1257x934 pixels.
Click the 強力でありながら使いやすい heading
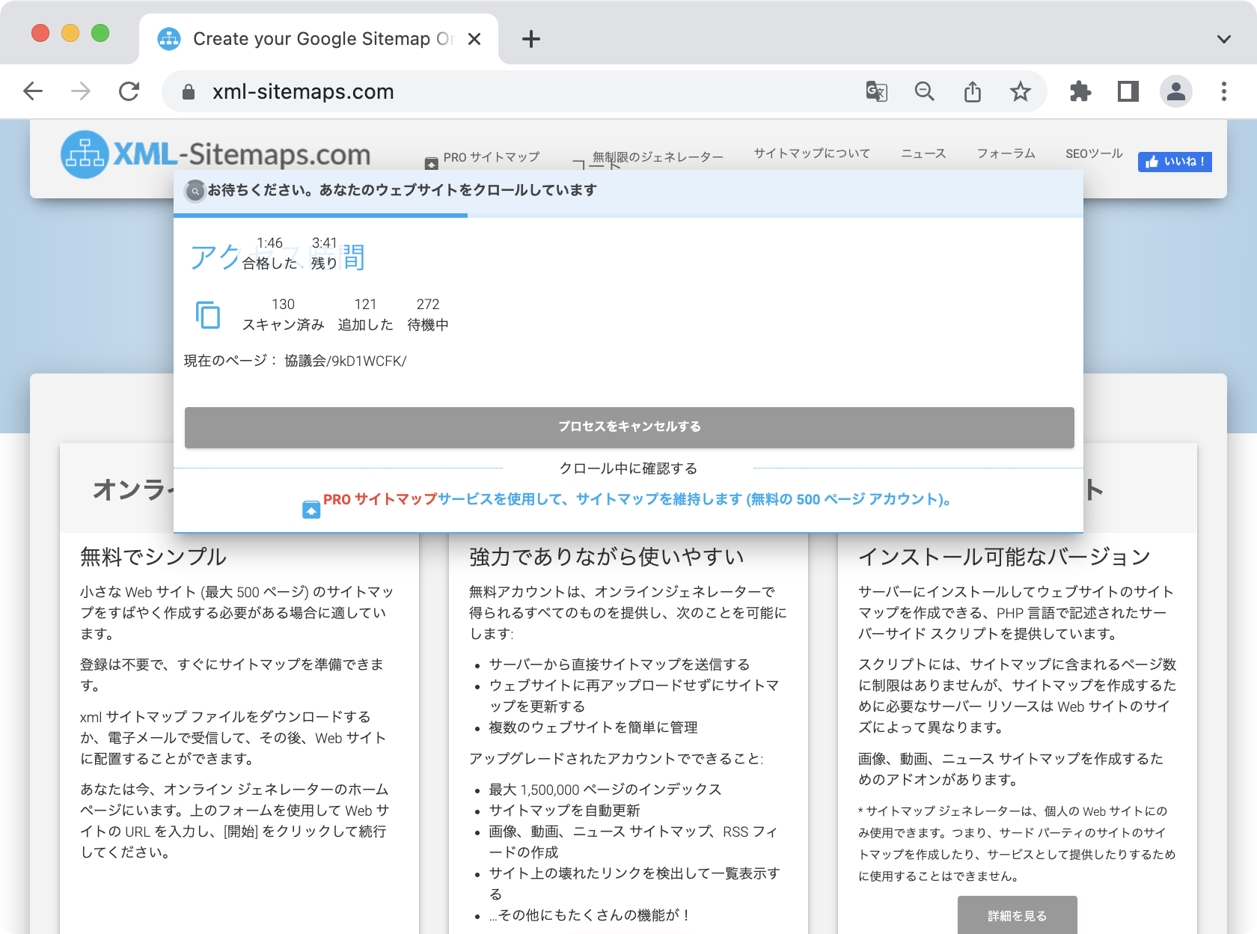click(x=607, y=557)
